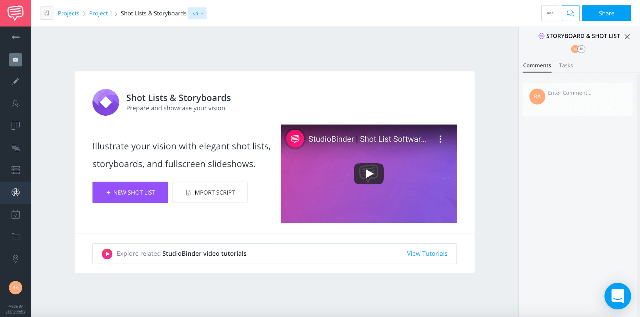The height and width of the screenshot is (317, 640).
Task: Open the script editor pencil icon
Action: pyautogui.click(x=15, y=81)
